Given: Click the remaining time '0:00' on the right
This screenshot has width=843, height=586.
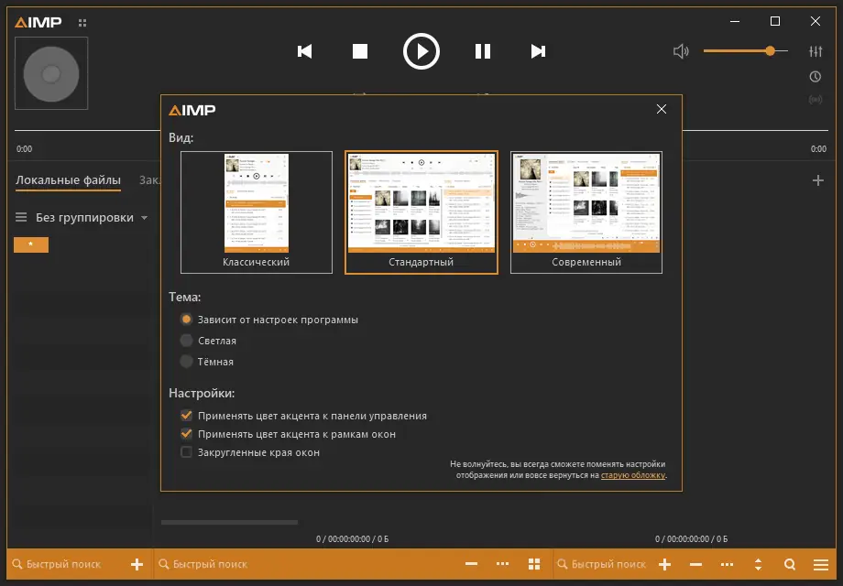Looking at the screenshot, I should pos(818,148).
